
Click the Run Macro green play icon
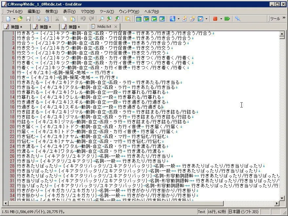[x=227, y=19]
